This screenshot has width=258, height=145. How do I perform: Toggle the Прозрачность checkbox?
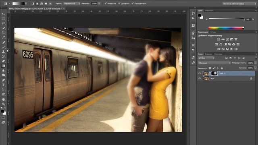pyautogui.click(x=133, y=4)
